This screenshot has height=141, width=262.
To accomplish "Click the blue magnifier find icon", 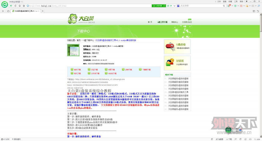I will click(259, 6).
